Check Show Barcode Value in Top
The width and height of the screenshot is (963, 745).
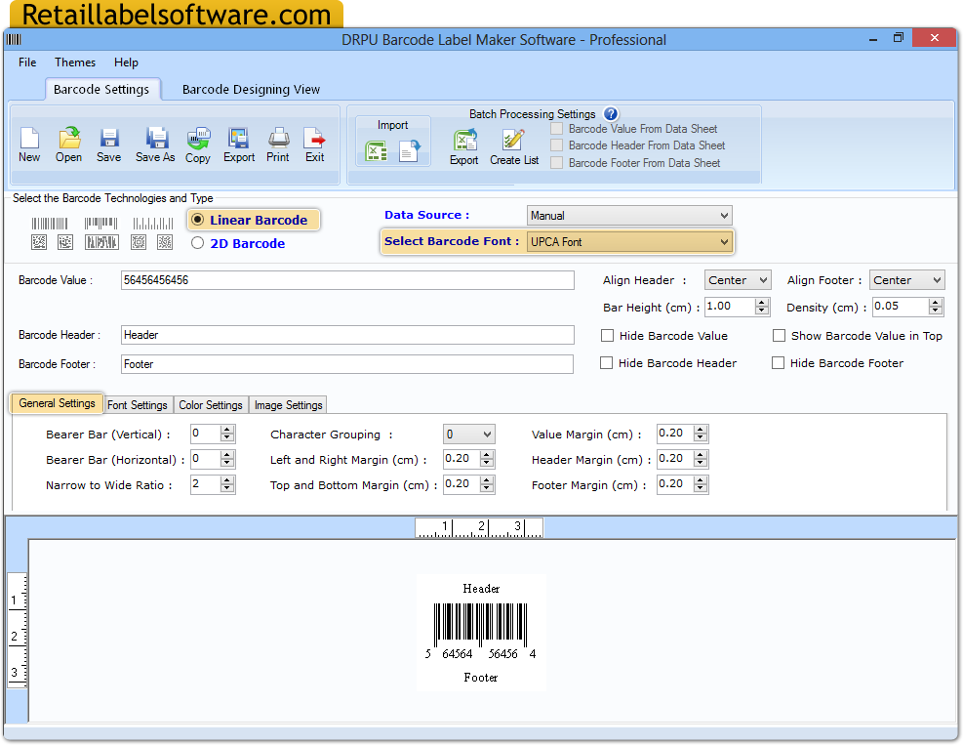(x=779, y=335)
